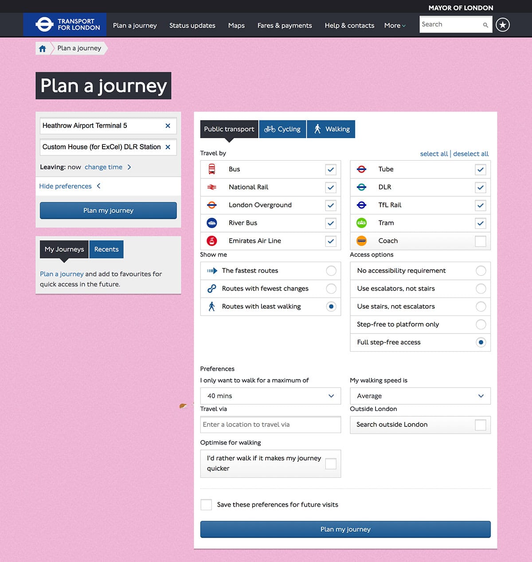Open the Recents tab
Viewport: 532px width, 562px height.
pos(106,249)
